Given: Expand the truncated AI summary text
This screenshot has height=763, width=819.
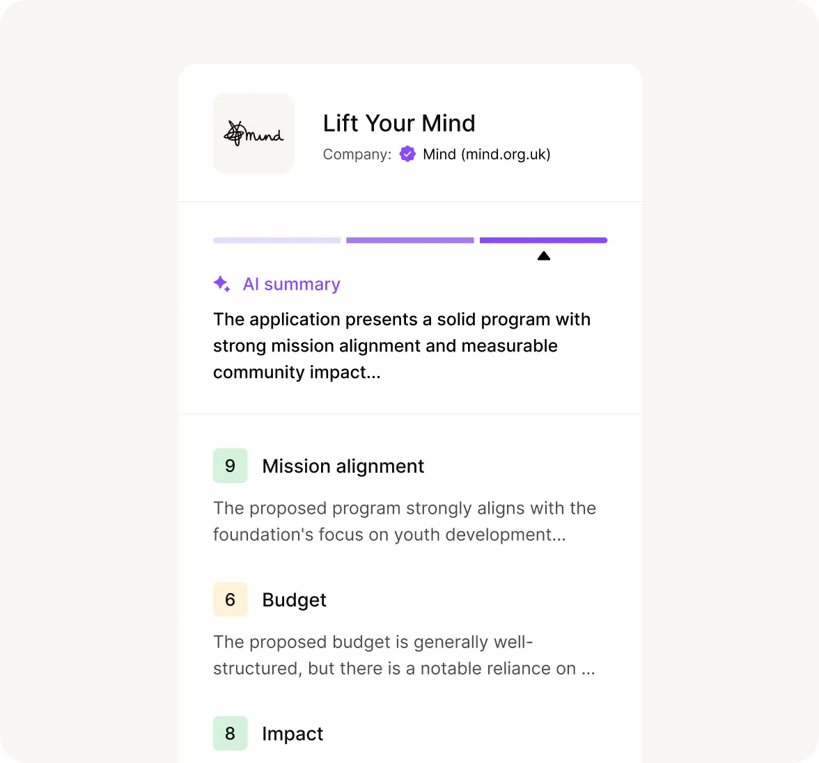Looking at the screenshot, I should (x=402, y=346).
